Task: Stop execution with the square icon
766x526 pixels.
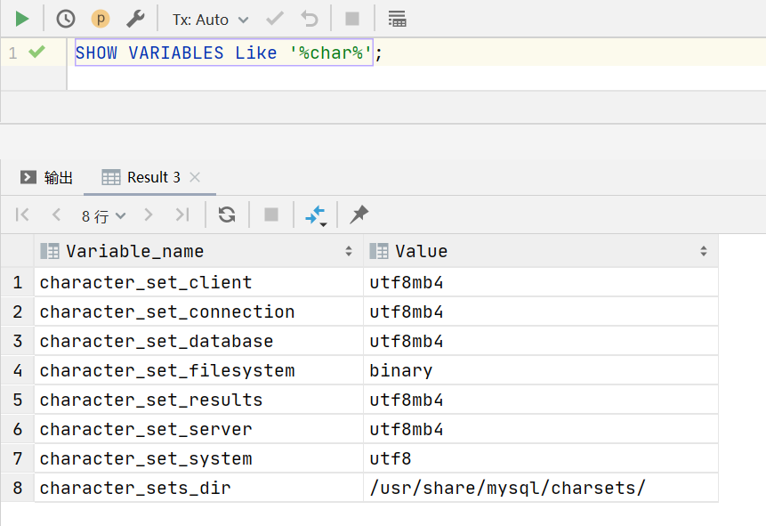Action: (x=352, y=19)
